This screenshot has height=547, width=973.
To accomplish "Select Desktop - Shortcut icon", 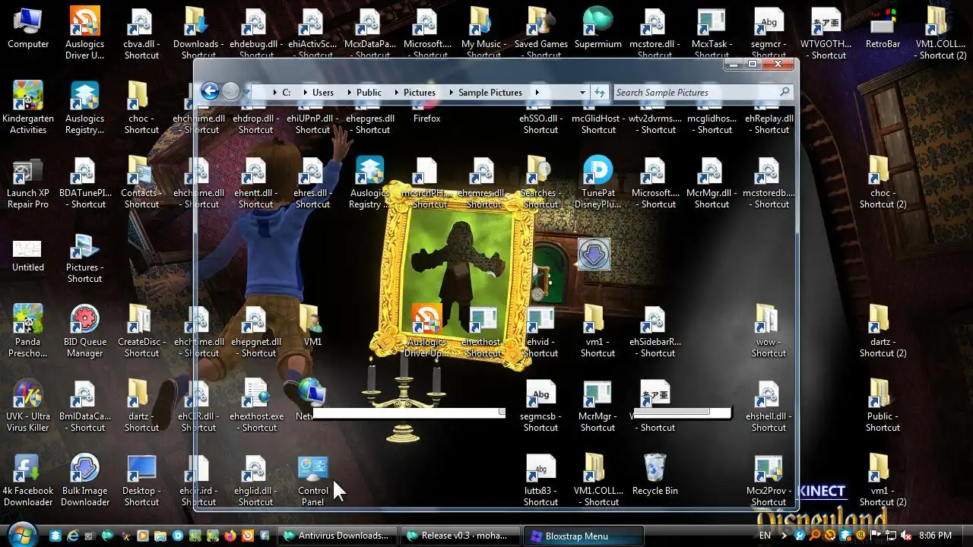I will click(141, 481).
